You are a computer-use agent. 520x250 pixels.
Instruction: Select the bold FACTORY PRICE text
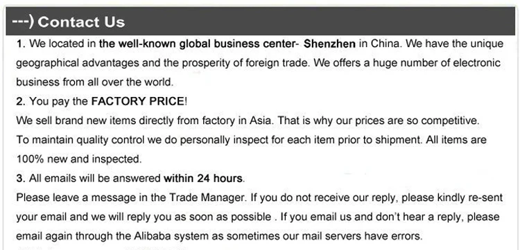click(137, 102)
